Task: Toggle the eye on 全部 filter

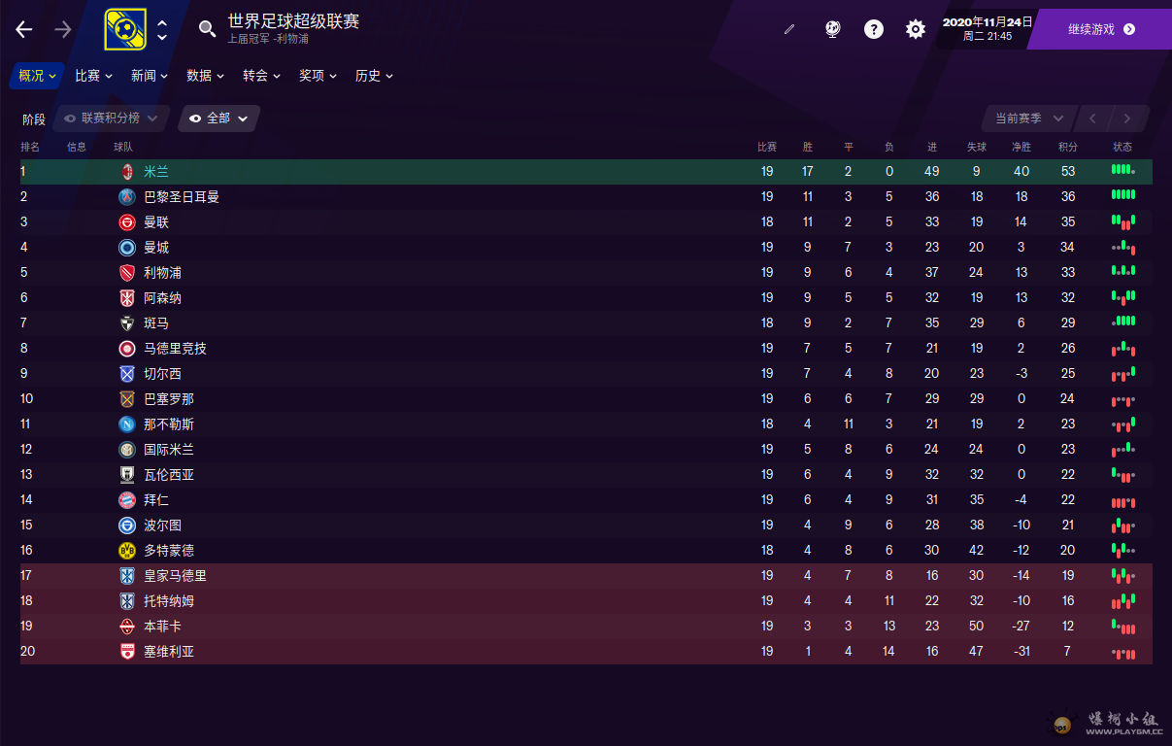Action: pos(195,119)
